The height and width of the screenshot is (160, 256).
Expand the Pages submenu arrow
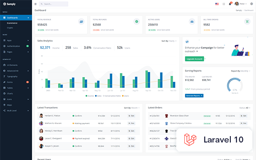point(28,52)
